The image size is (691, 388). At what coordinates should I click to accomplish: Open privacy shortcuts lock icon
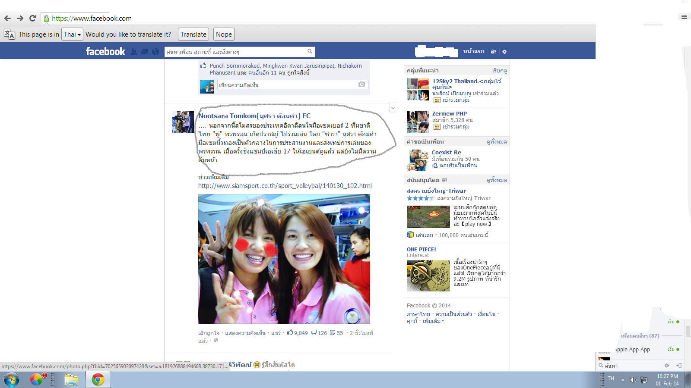(x=494, y=51)
